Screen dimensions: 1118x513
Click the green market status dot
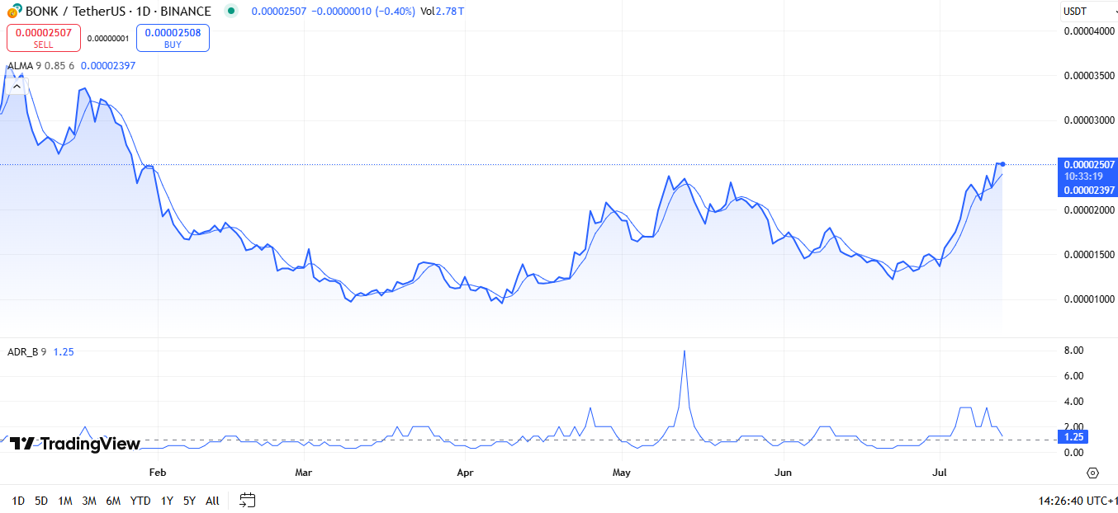click(231, 12)
